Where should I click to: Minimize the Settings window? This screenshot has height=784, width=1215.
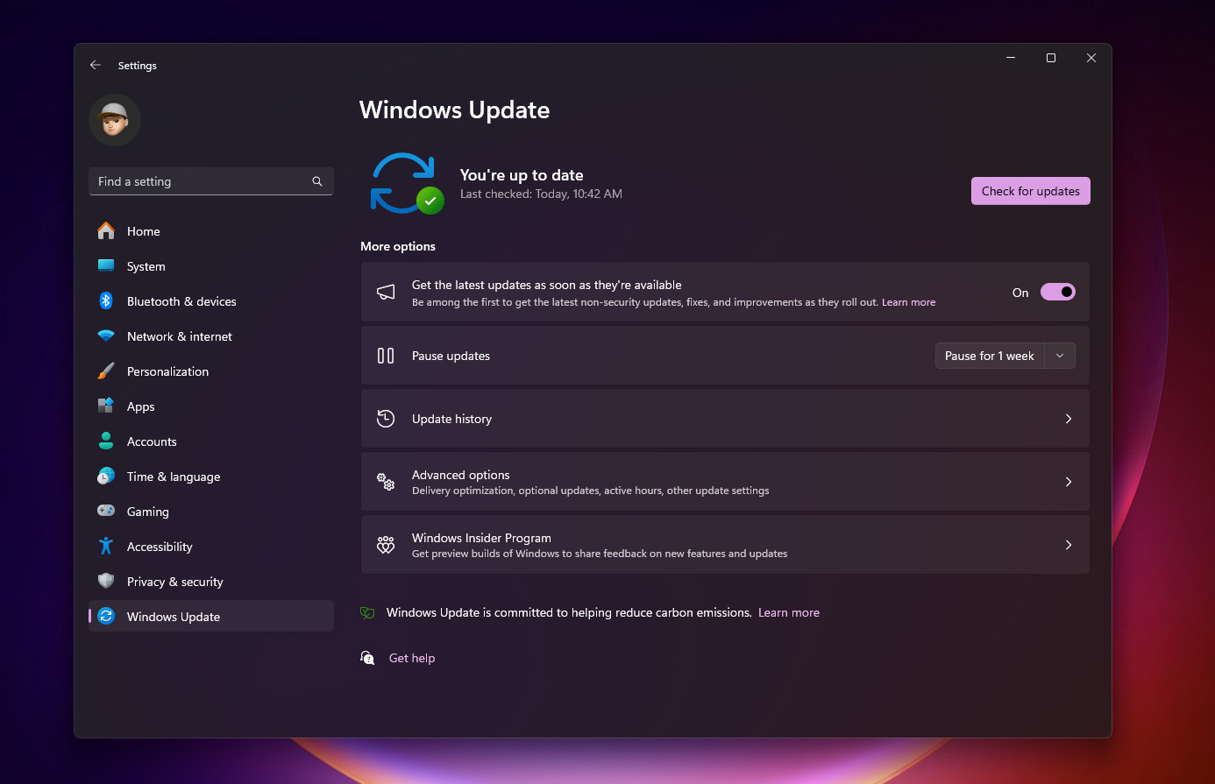tap(1011, 58)
